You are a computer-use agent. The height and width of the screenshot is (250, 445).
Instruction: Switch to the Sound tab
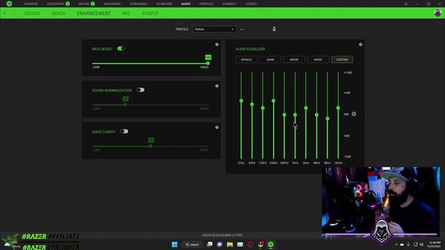tap(32, 13)
